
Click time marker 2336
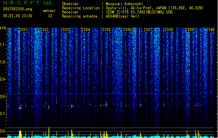point(127,30)
